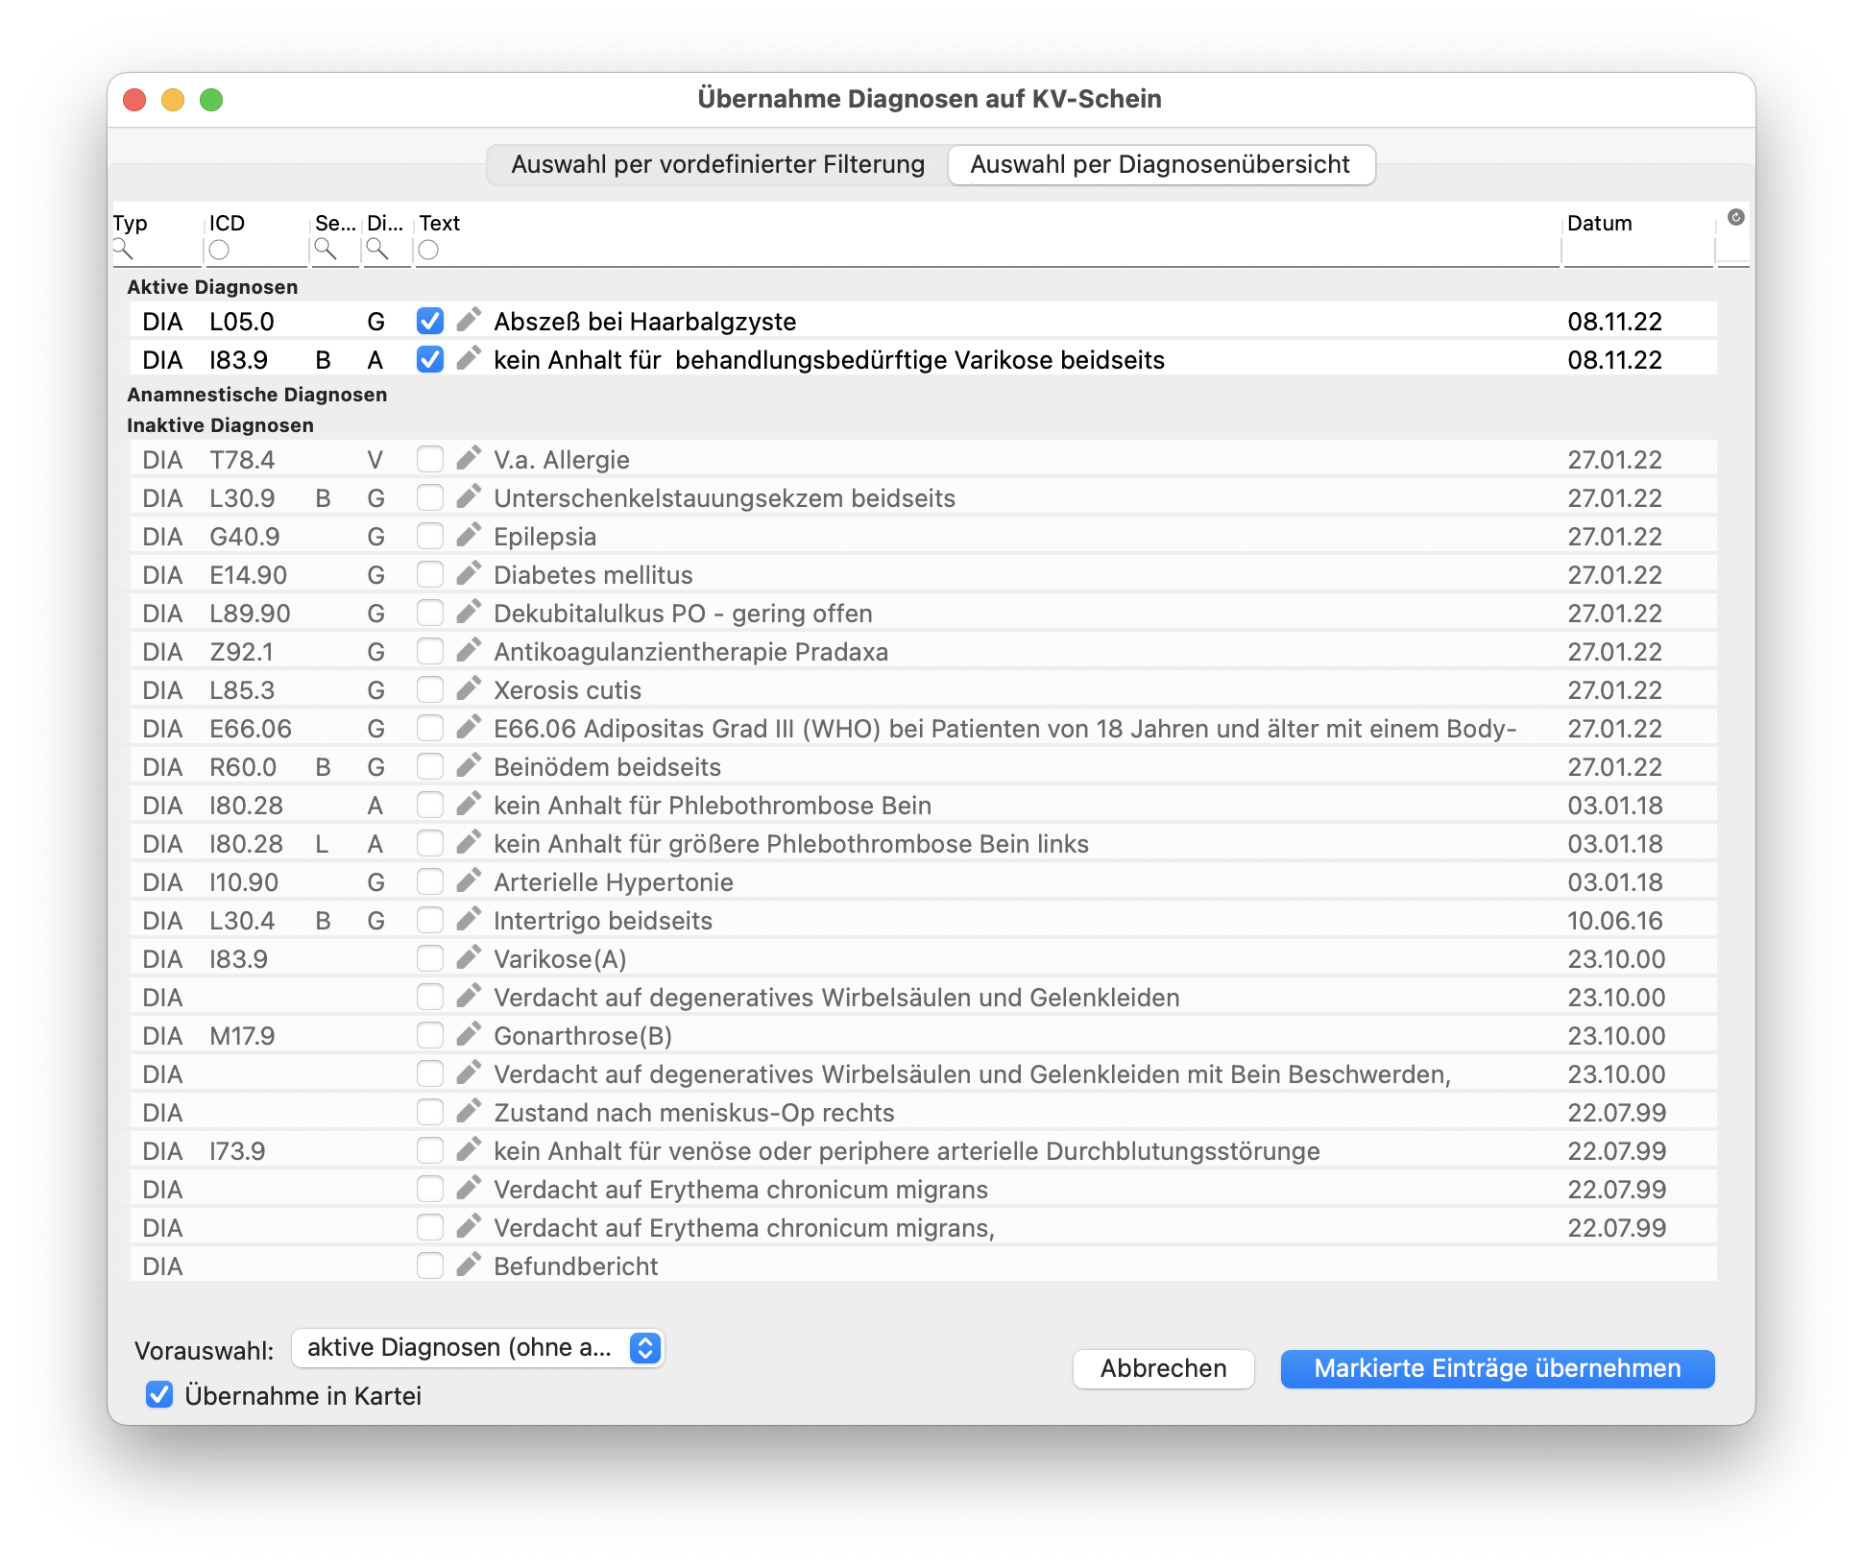Click the Text column filter field
This screenshot has width=1863, height=1567.
pyautogui.click(x=986, y=251)
